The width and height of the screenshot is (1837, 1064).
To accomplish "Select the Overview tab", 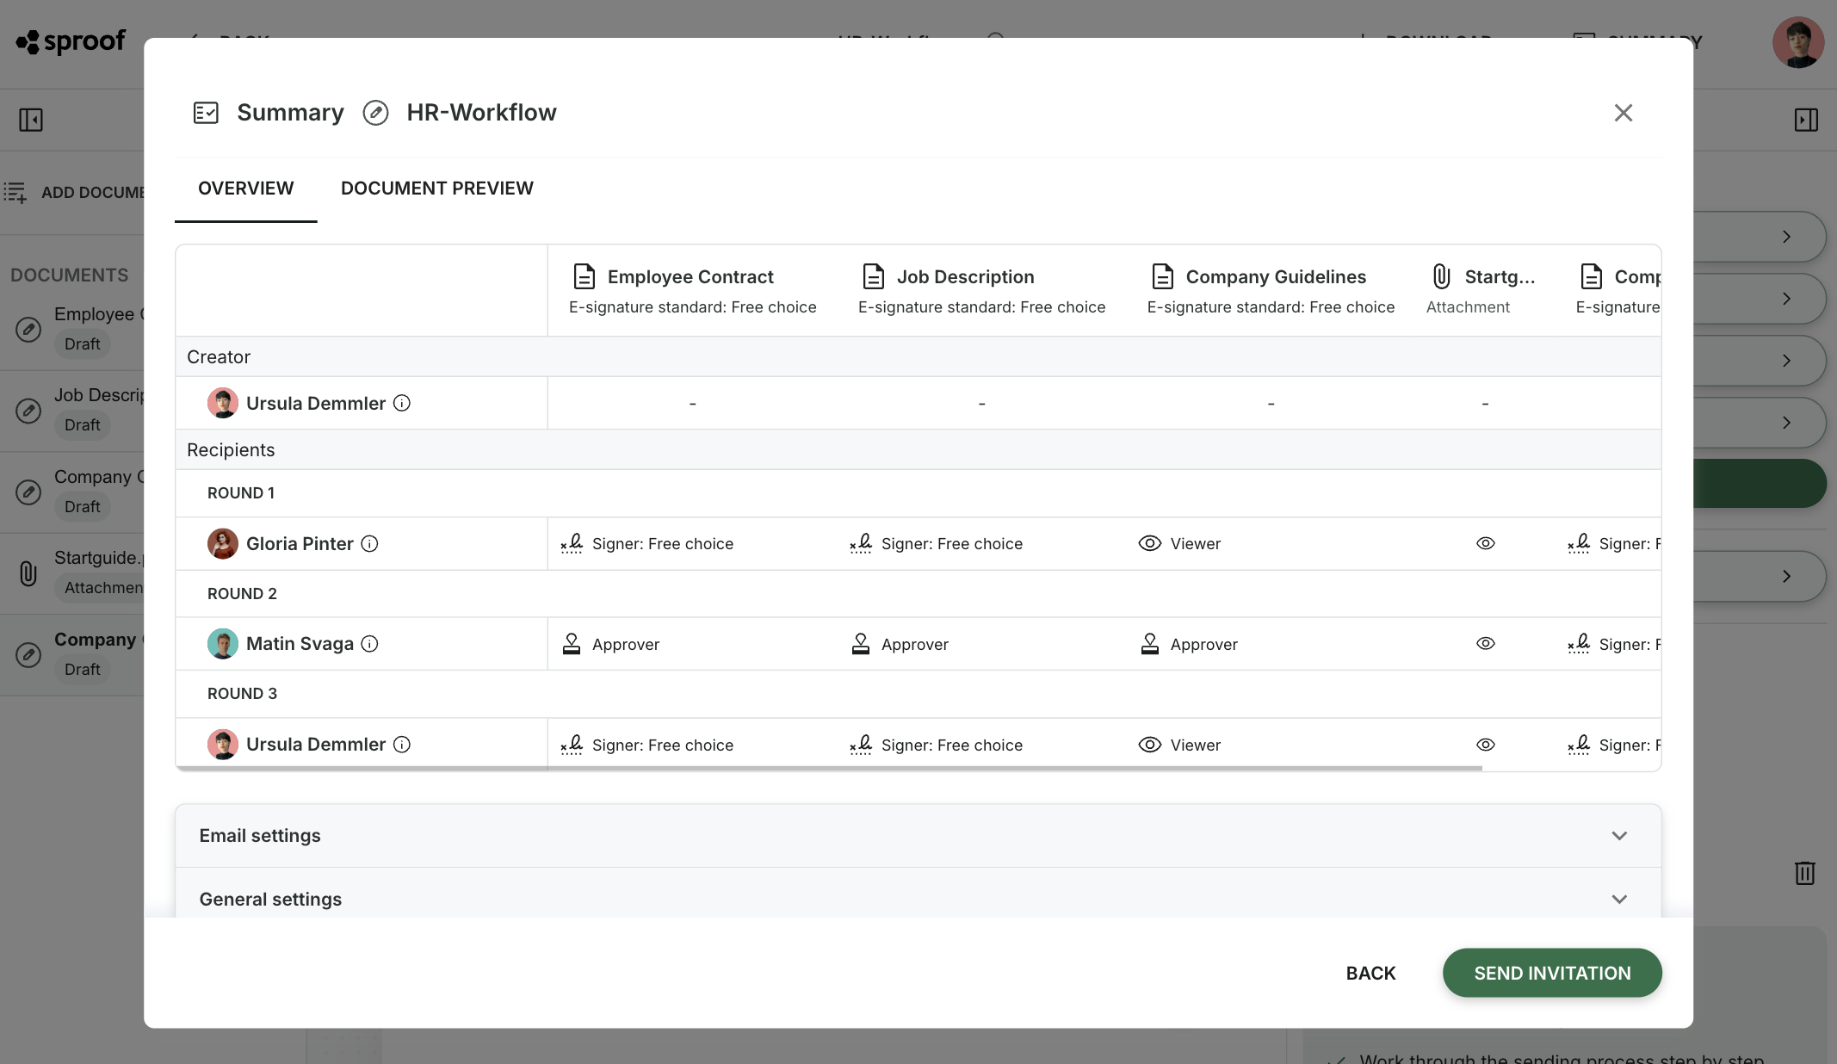I will tap(245, 189).
